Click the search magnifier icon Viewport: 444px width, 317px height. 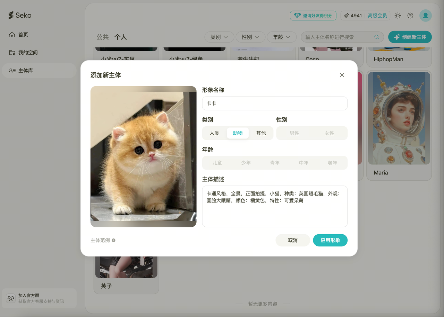pos(377,37)
